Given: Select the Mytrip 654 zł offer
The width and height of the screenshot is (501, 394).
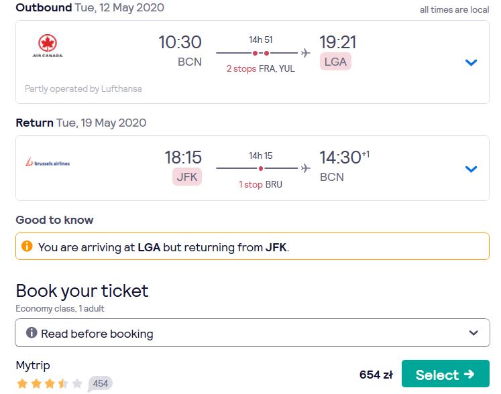Looking at the screenshot, I should [x=445, y=374].
